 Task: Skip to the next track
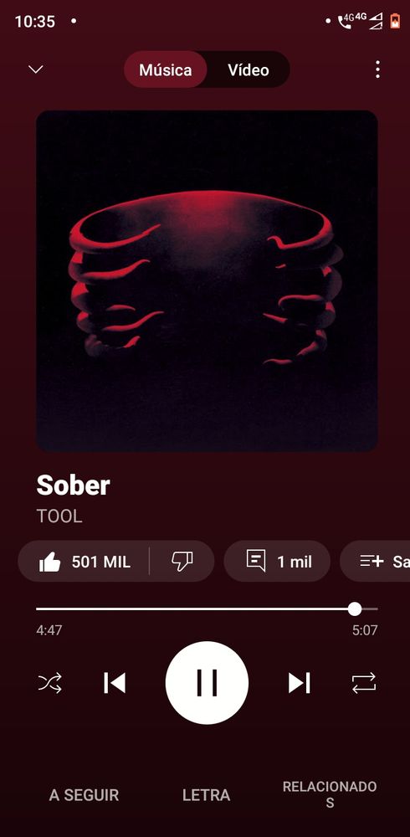299,683
